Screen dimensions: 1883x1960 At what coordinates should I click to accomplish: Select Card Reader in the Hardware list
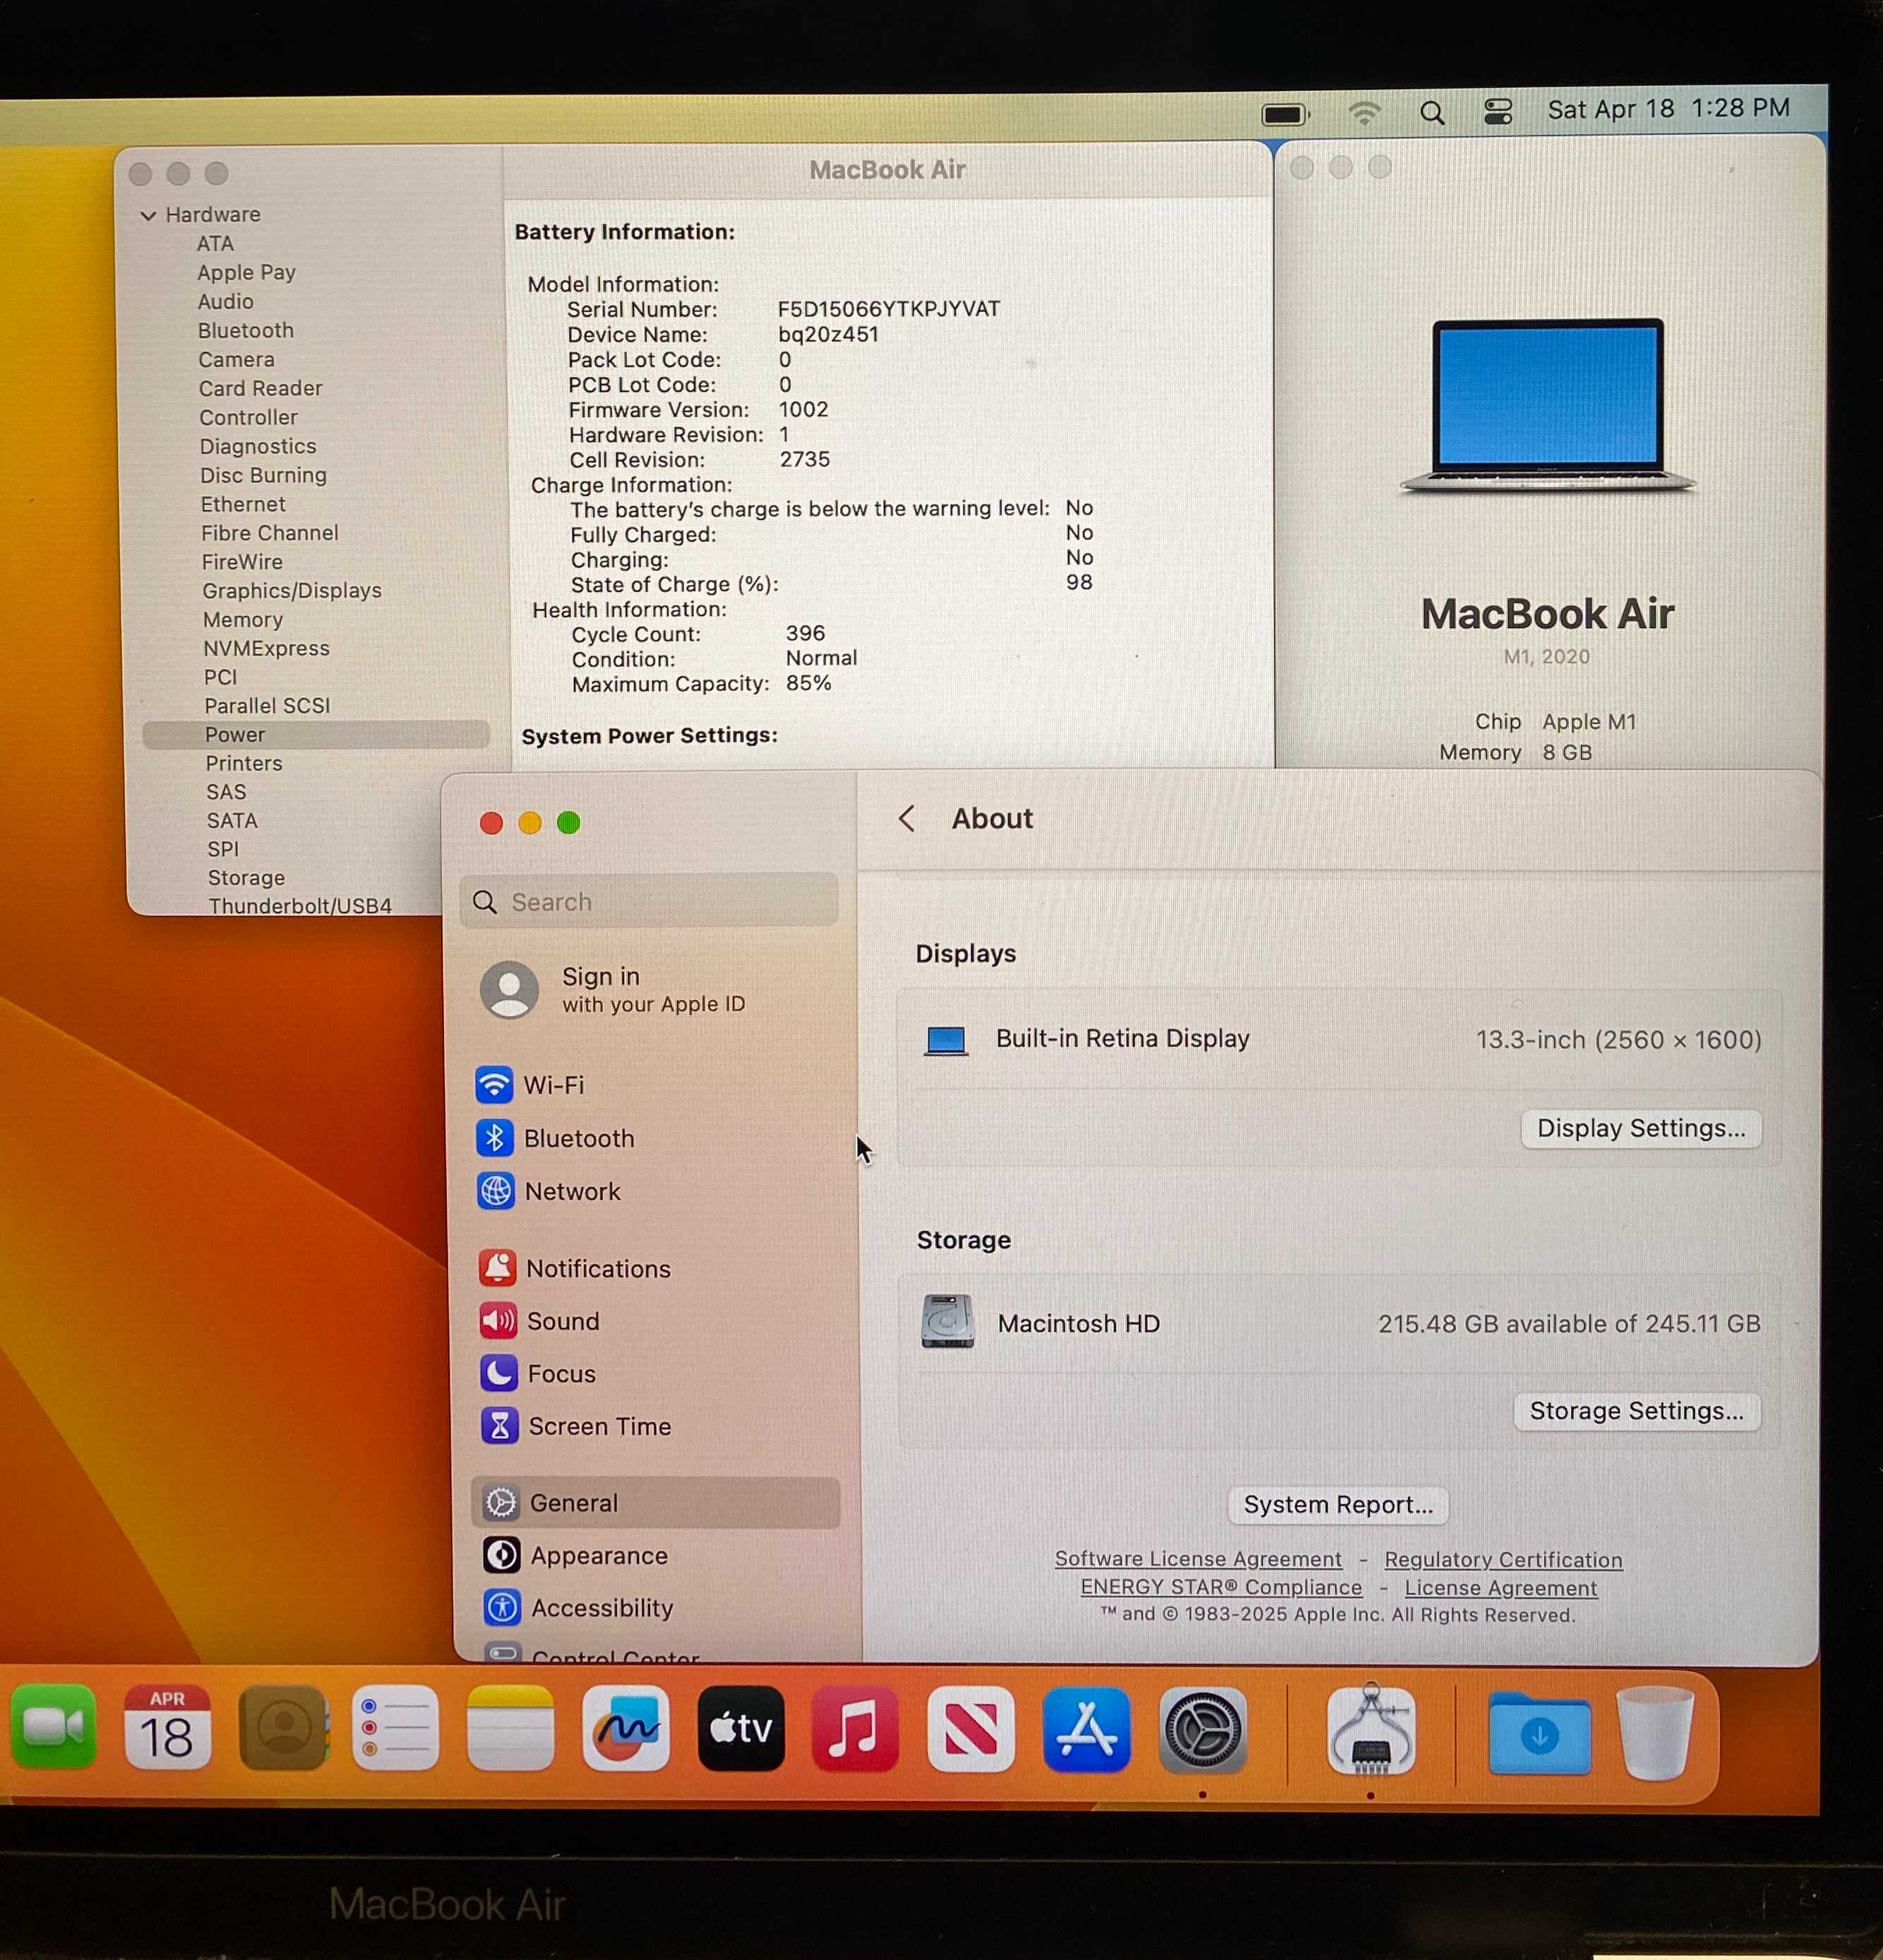pyautogui.click(x=260, y=389)
